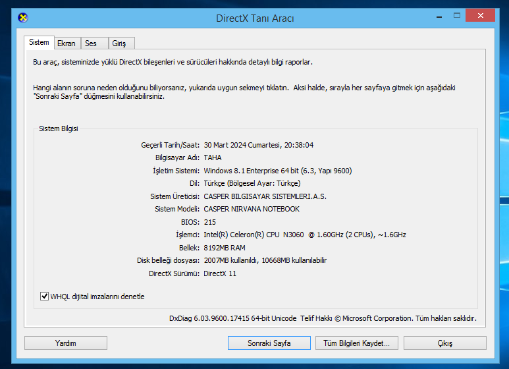Maximize the DirectX Tanı Aracı window
The image size is (509, 369).
457,16
